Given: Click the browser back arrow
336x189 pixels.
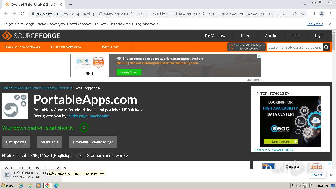Looking at the screenshot, I should coord(6,14).
